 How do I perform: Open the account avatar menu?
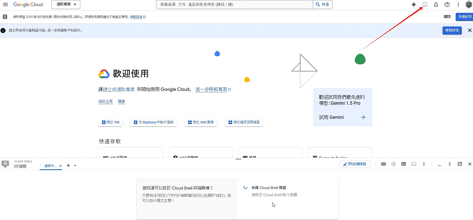[468, 5]
